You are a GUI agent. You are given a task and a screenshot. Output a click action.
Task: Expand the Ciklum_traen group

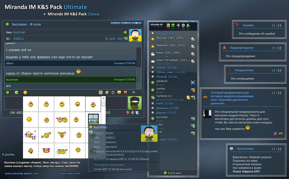point(153,72)
